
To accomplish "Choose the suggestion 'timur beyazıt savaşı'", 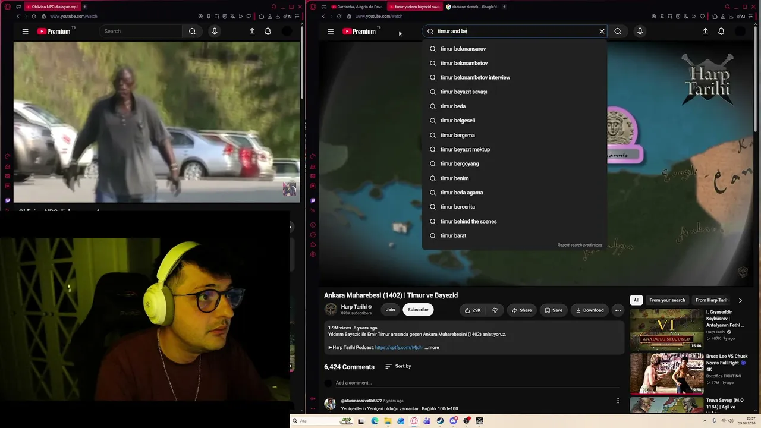I will [514, 92].
